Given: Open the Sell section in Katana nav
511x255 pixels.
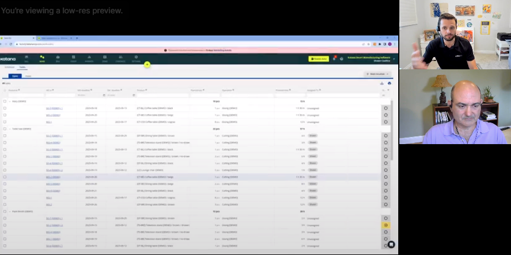Looking at the screenshot, I should [x=27, y=59].
